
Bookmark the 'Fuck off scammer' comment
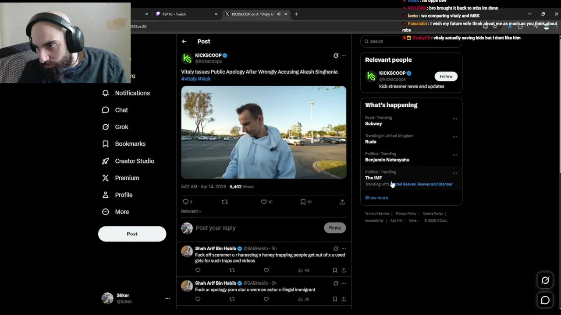335,270
